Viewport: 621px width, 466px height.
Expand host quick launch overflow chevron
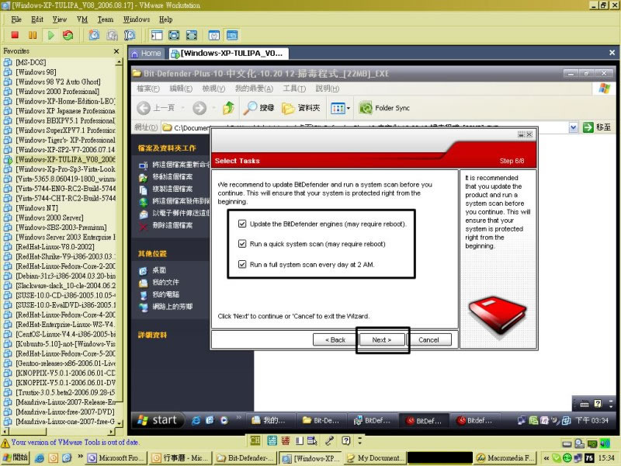pos(80,456)
